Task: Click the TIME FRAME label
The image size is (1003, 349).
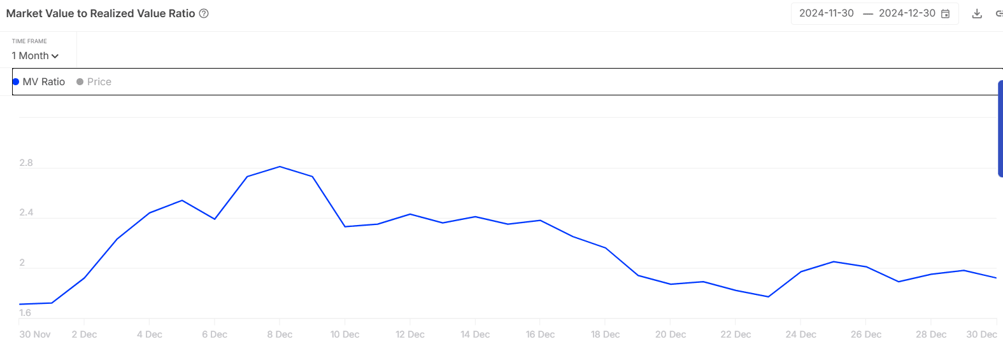Action: pyautogui.click(x=29, y=41)
